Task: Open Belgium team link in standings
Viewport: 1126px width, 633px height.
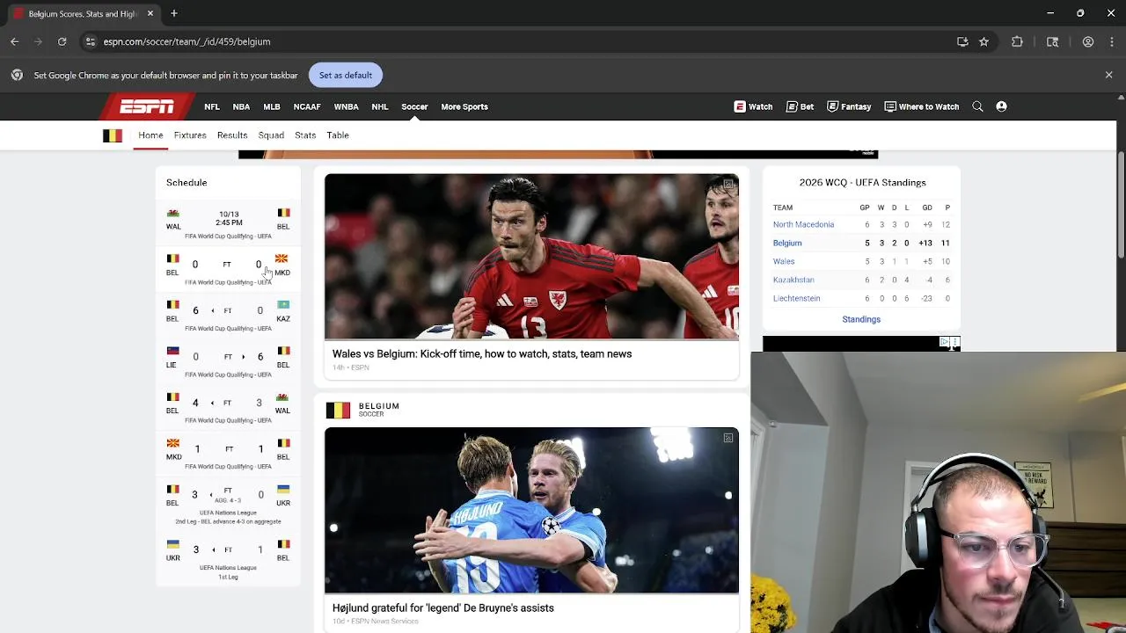Action: point(787,243)
